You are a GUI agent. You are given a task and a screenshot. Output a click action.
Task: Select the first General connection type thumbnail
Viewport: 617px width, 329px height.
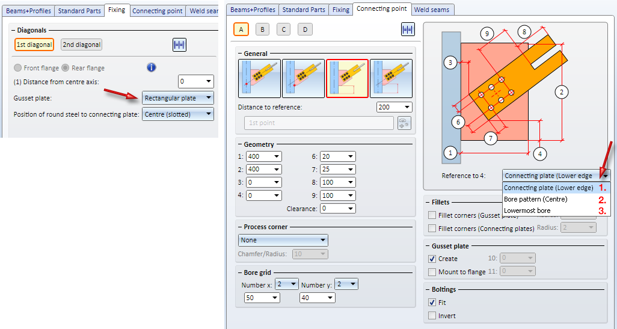[x=259, y=78]
